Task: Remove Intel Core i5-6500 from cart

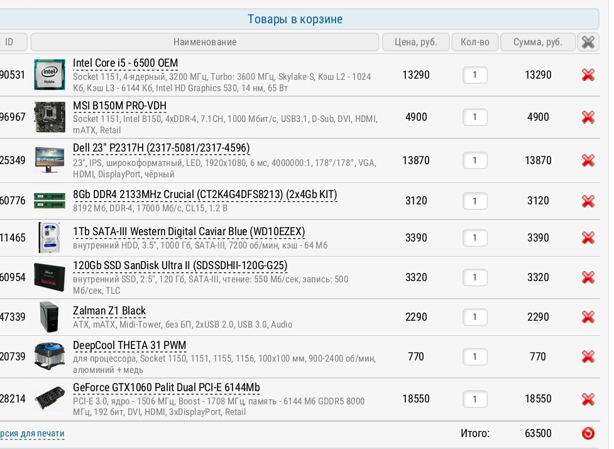Action: coord(588,75)
